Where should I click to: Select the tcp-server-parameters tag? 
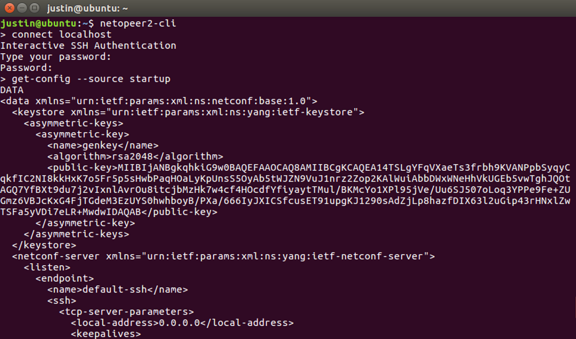(127, 311)
